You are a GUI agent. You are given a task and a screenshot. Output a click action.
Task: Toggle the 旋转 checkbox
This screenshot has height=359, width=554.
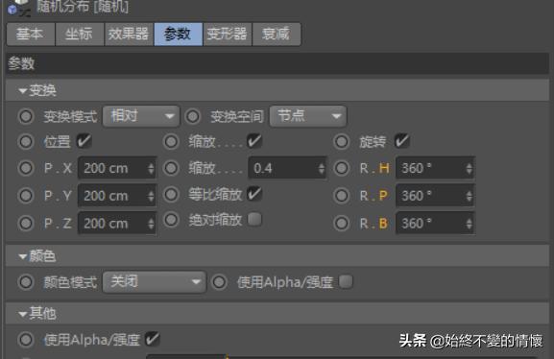[401, 141]
